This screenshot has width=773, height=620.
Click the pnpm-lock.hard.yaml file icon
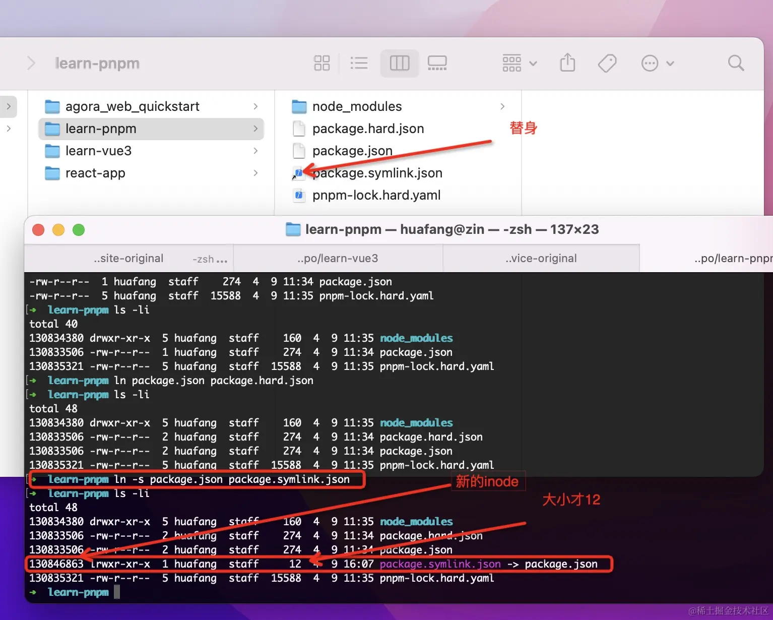point(299,195)
